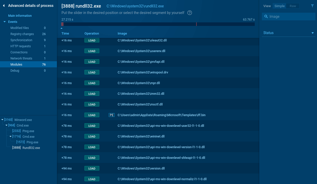The height and width of the screenshot is (184, 317).
Task: Click LOAD badge for wininet.dll row
Action: 92,136
